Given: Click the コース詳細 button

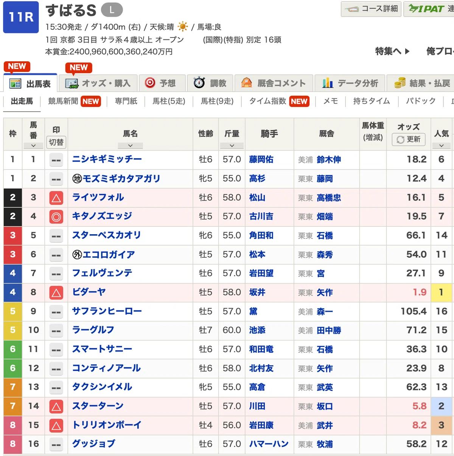Looking at the screenshot, I should pyautogui.click(x=371, y=9).
